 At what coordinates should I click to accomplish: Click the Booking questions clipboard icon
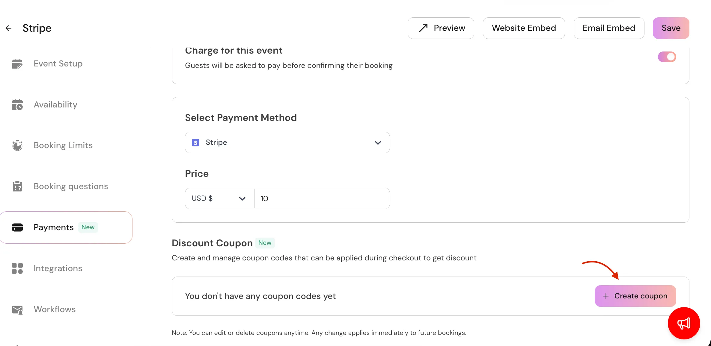17,186
